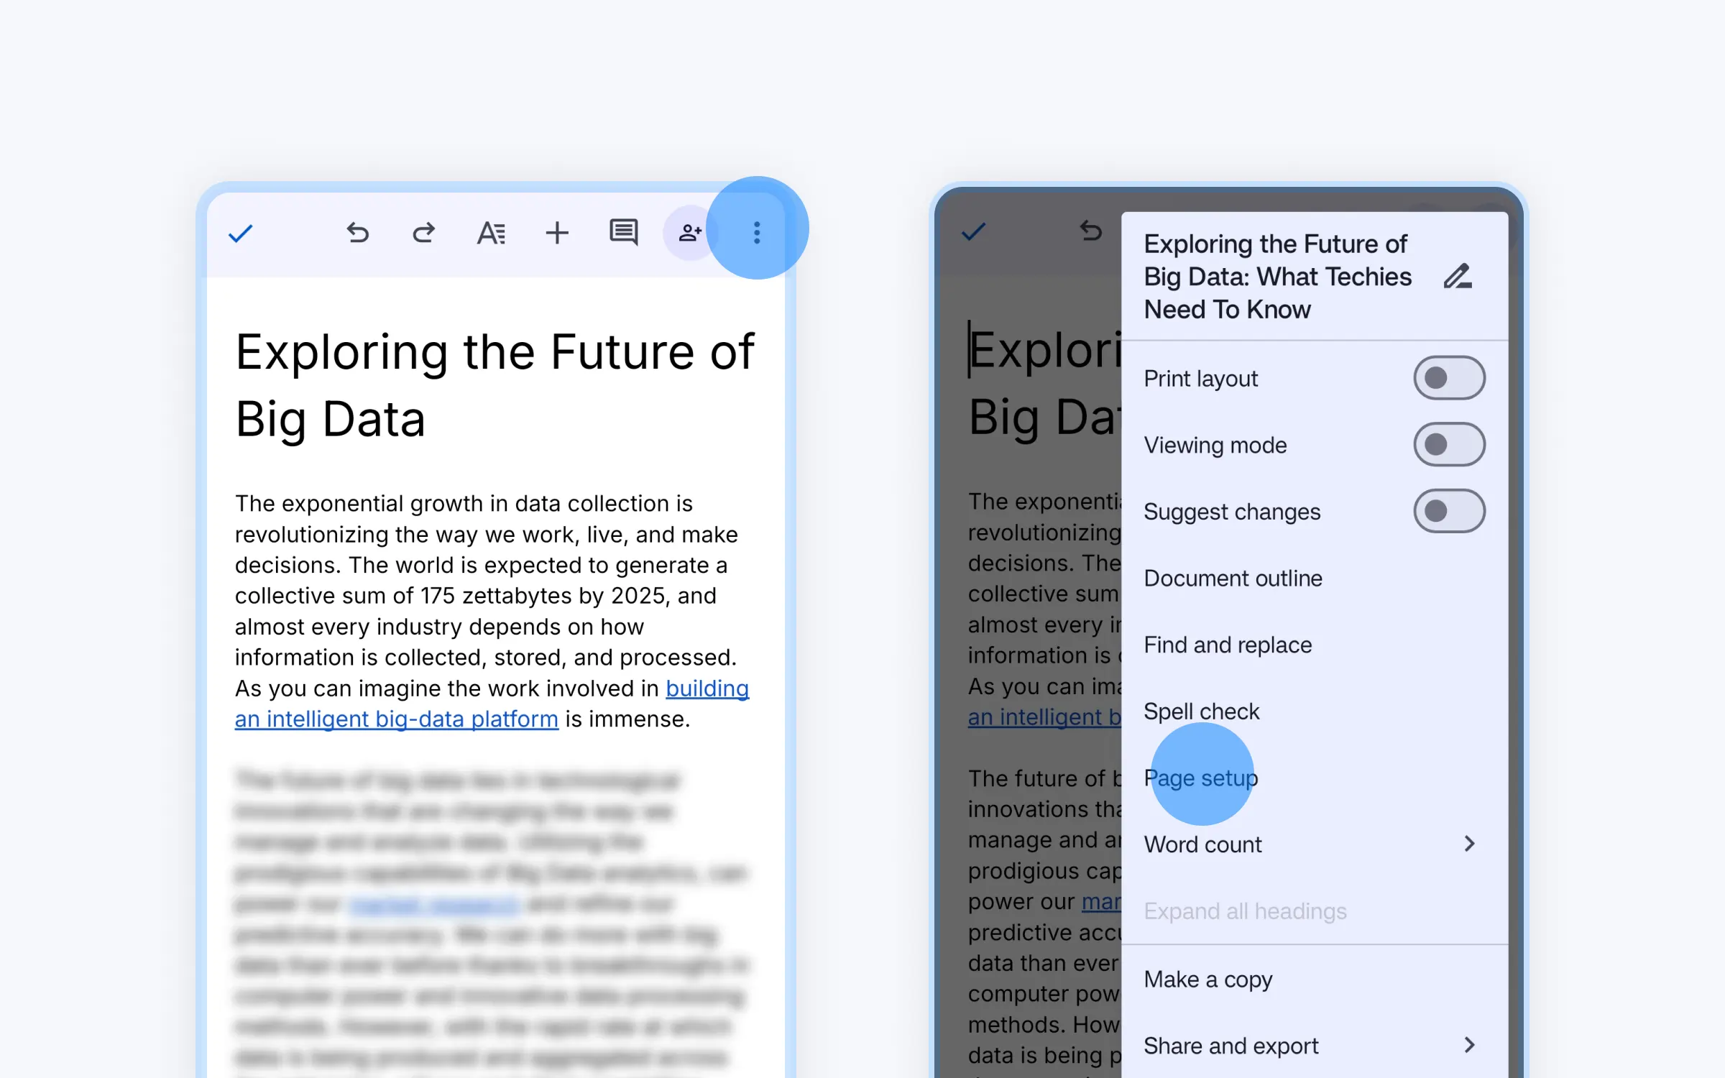Image resolution: width=1725 pixels, height=1078 pixels.
Task: Tap the left document heading 'Exploring the Future of Big Data'
Action: pyautogui.click(x=494, y=385)
